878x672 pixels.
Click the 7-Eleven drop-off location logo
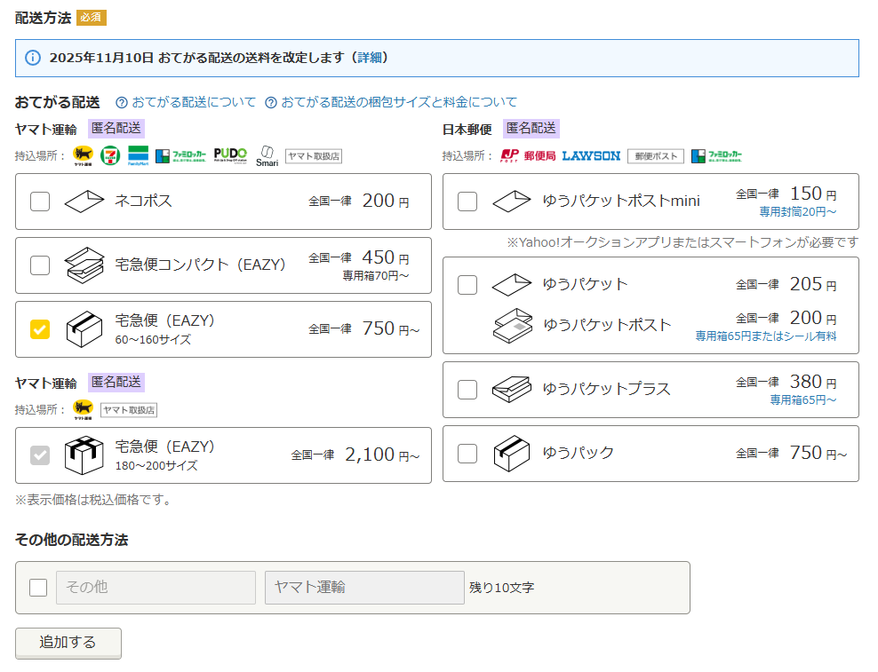click(110, 156)
